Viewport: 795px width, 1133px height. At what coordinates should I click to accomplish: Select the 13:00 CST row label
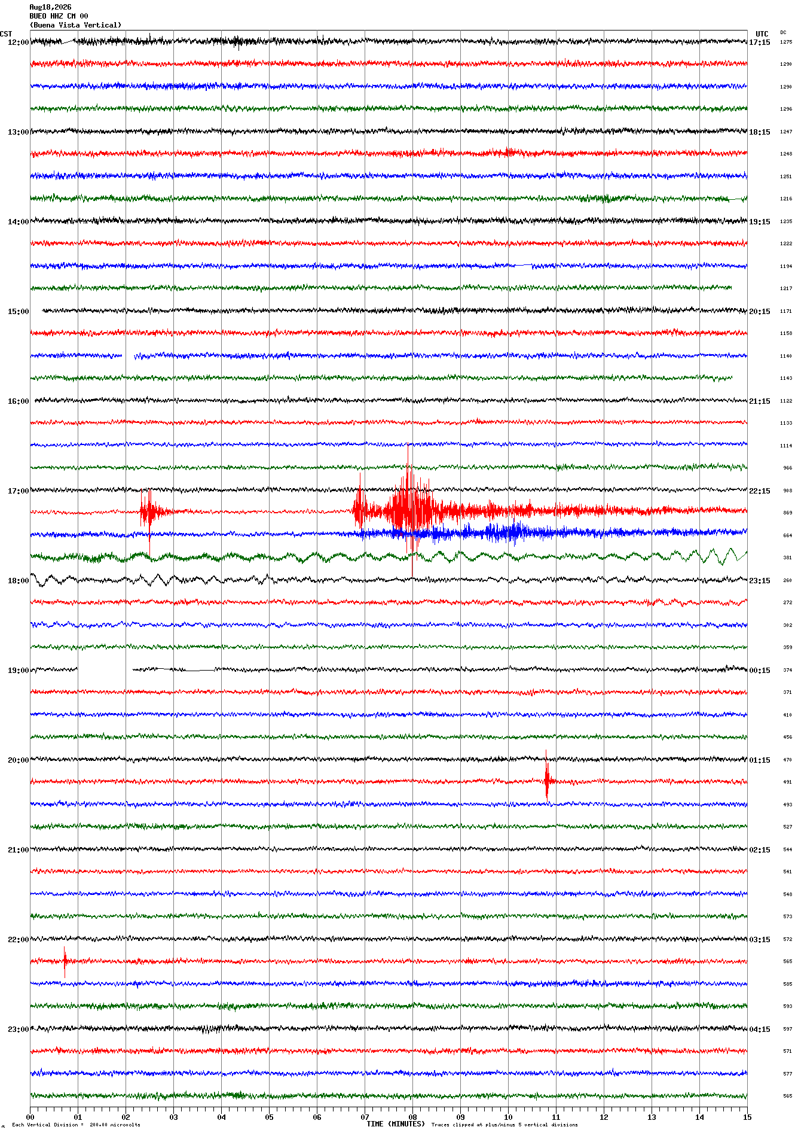[18, 132]
